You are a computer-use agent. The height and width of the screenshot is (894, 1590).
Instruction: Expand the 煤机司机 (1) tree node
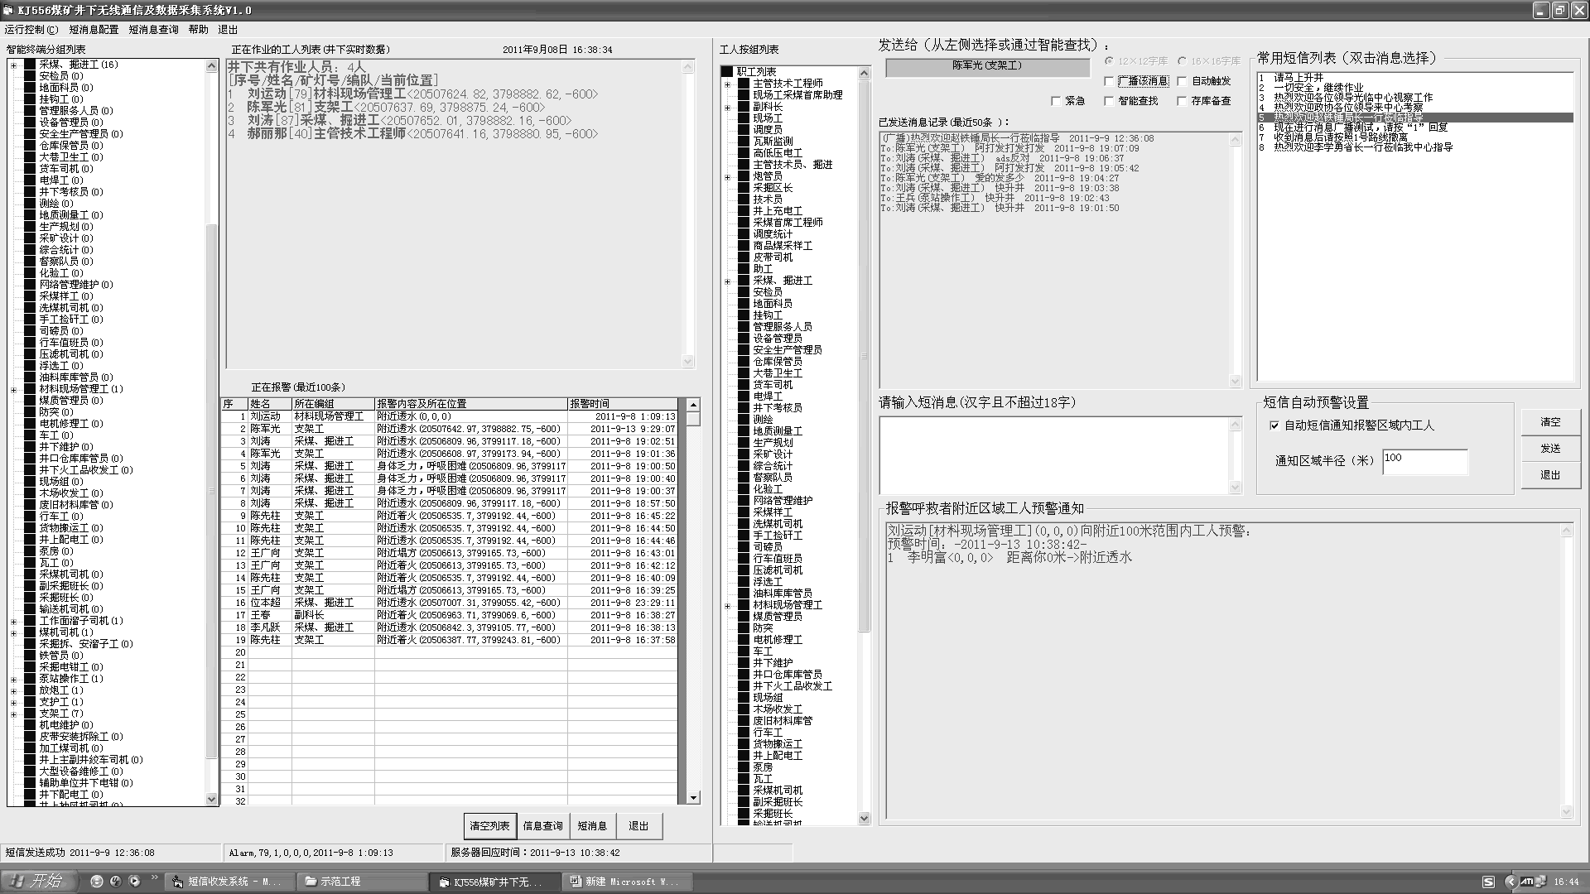click(13, 632)
